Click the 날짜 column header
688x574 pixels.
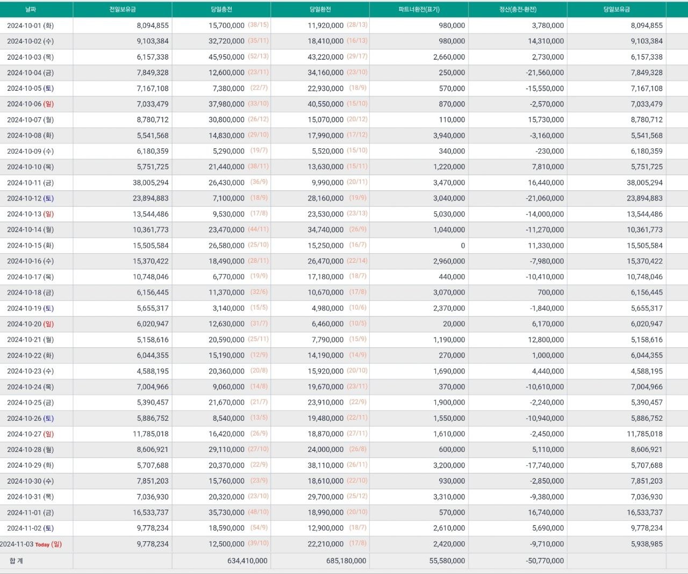(x=31, y=10)
